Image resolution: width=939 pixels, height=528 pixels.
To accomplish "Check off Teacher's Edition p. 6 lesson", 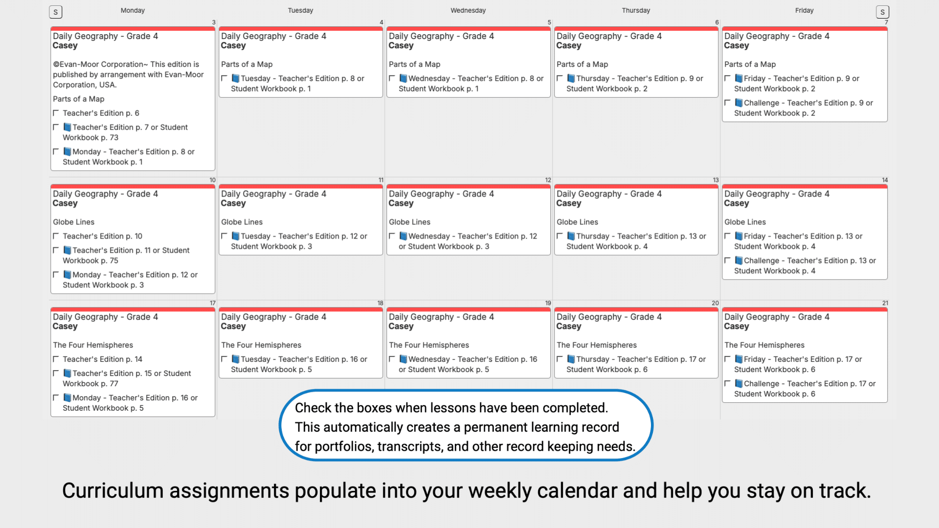I will click(x=56, y=113).
